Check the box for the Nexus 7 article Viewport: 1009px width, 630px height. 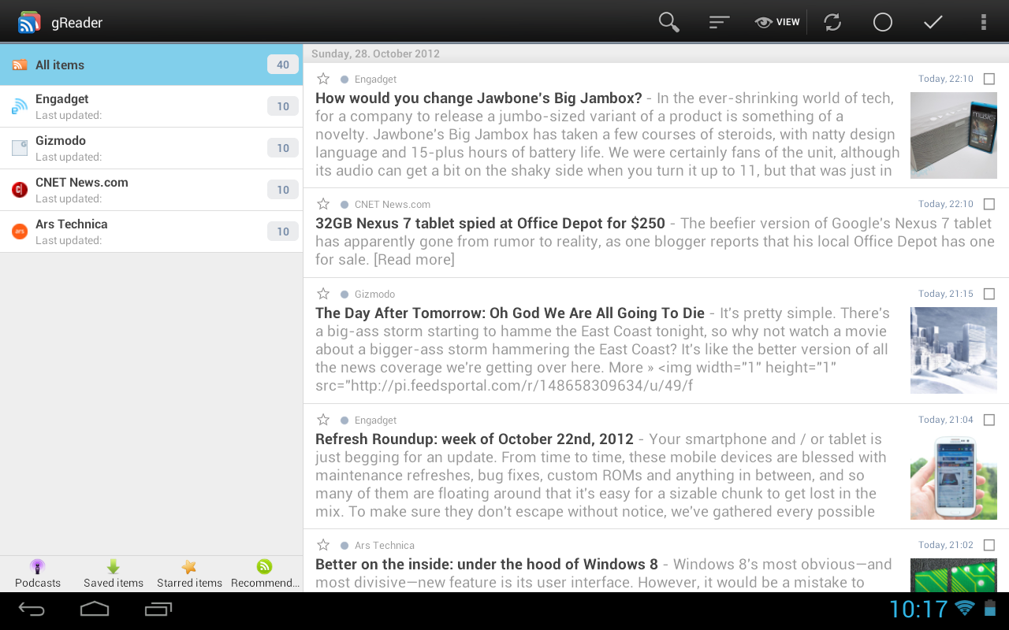pyautogui.click(x=989, y=204)
